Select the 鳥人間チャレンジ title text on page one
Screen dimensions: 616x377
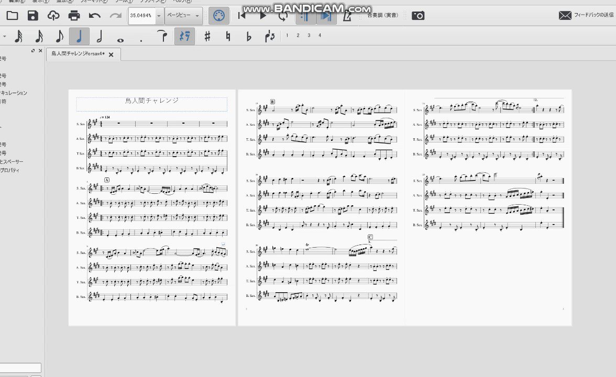[152, 101]
